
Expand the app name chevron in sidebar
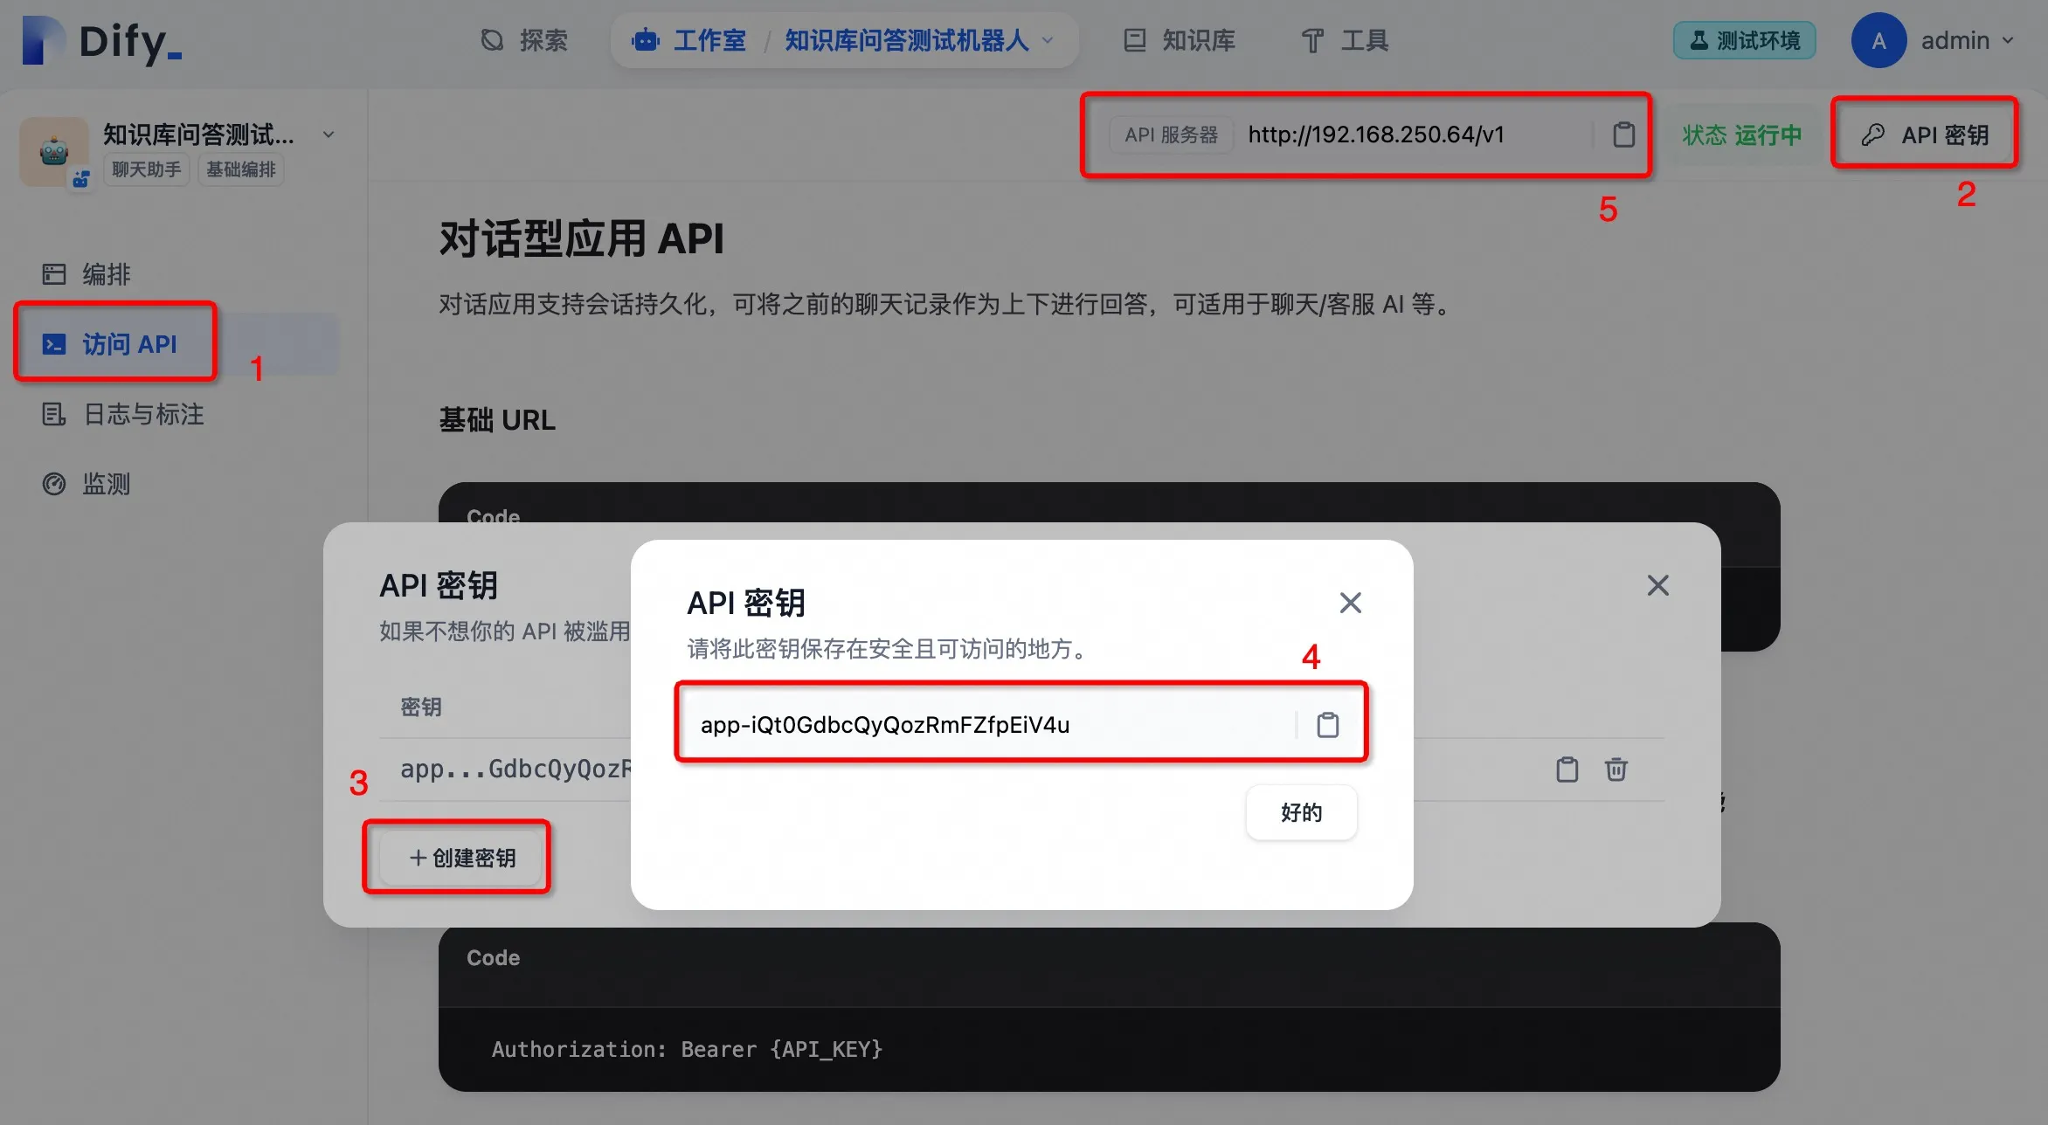[x=329, y=135]
